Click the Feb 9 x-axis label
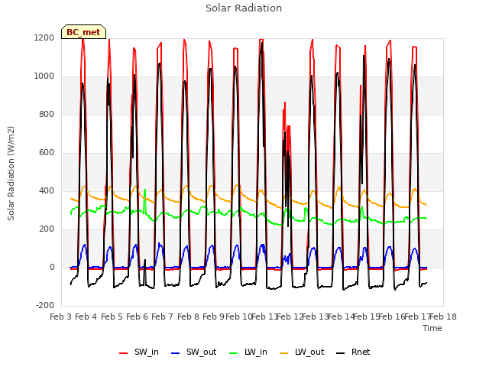 pyautogui.click(x=214, y=317)
